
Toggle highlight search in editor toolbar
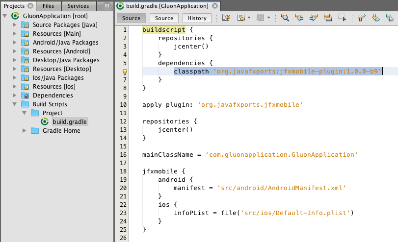[x=328, y=18]
